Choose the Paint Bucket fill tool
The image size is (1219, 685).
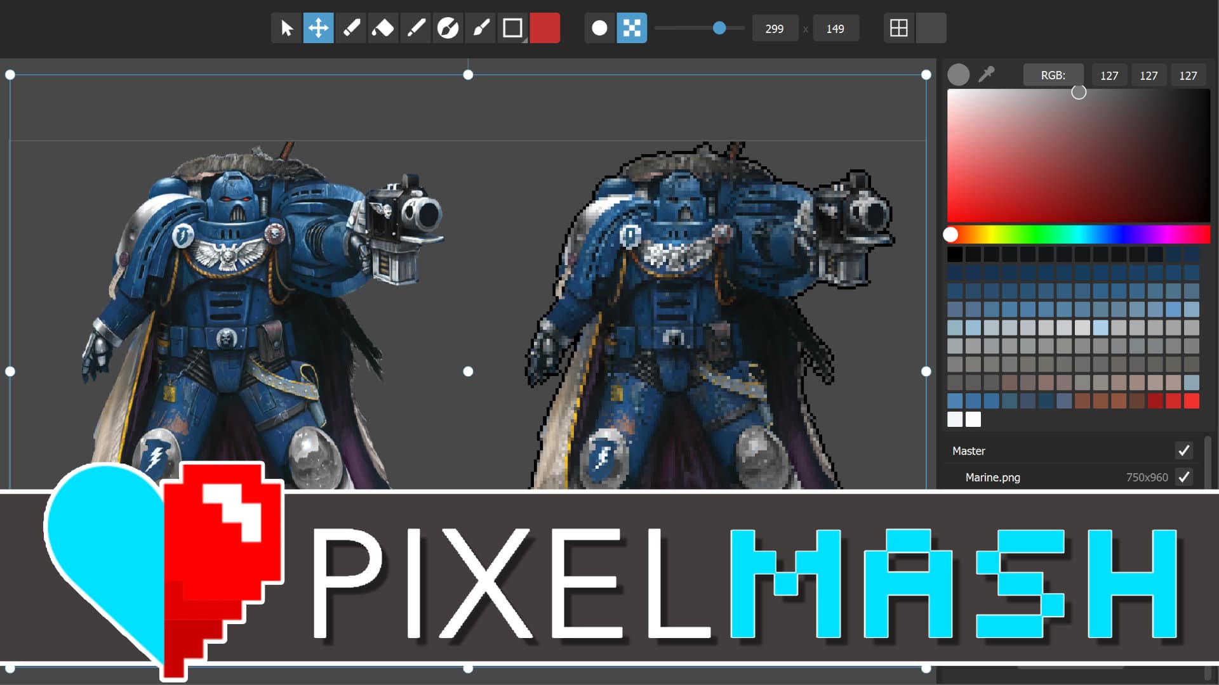(449, 28)
